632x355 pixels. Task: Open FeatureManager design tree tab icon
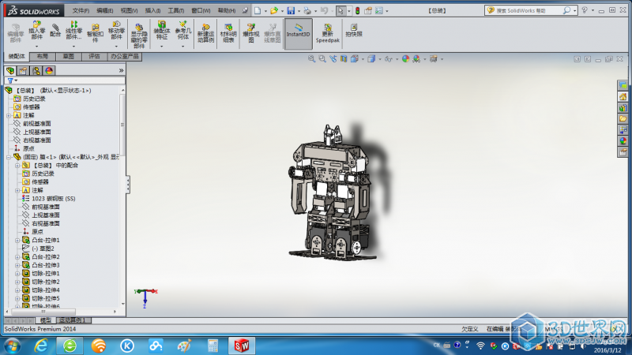pos(10,71)
